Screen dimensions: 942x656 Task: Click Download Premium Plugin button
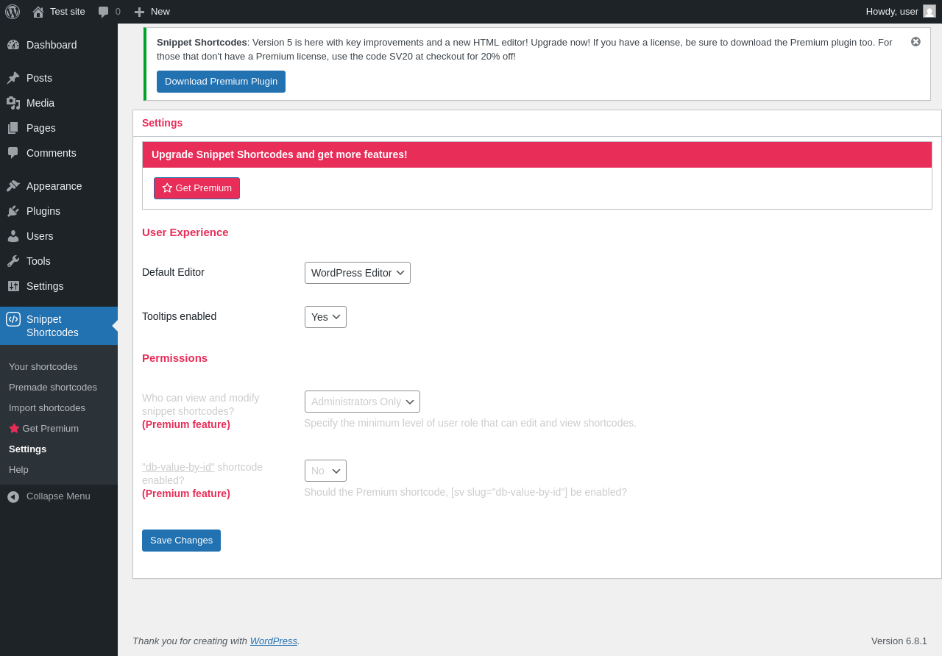point(221,82)
